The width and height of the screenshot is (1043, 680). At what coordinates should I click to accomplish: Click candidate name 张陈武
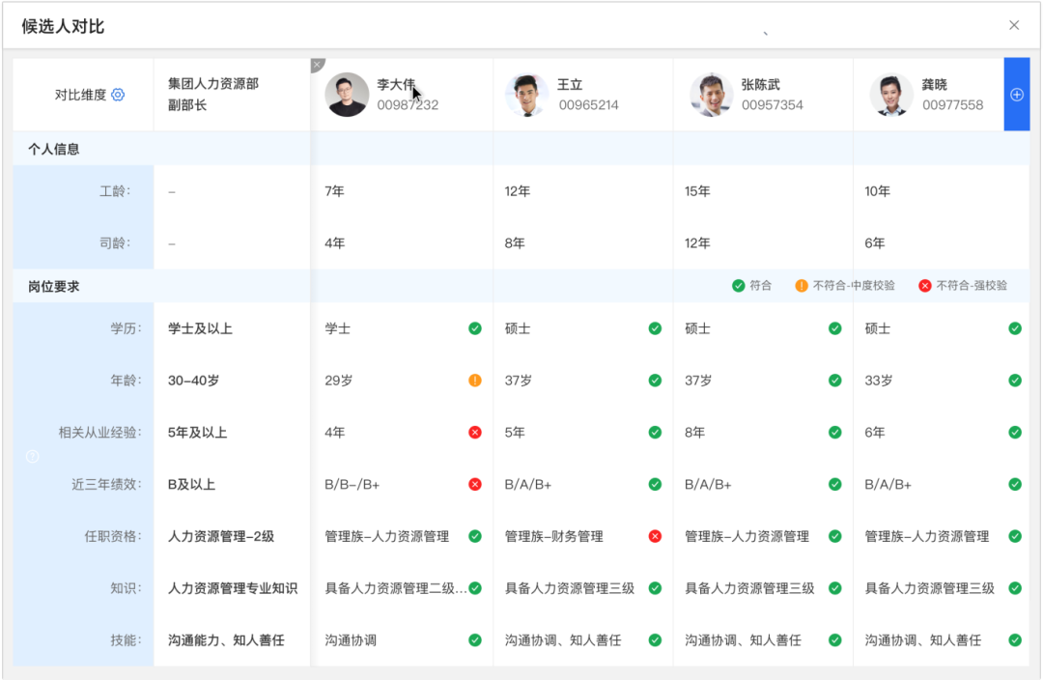[x=760, y=85]
